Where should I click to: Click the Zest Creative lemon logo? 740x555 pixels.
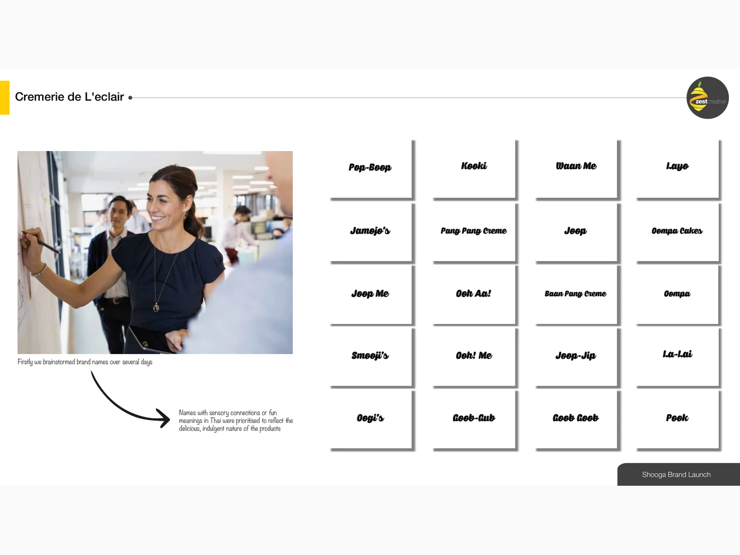pyautogui.click(x=707, y=98)
